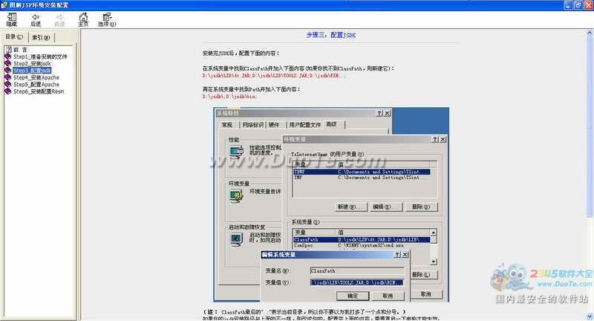Open the Step5_配置Apache topic
The height and width of the screenshot is (321, 594).
[36, 85]
